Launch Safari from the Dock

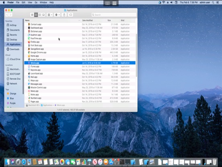click(x=24, y=162)
